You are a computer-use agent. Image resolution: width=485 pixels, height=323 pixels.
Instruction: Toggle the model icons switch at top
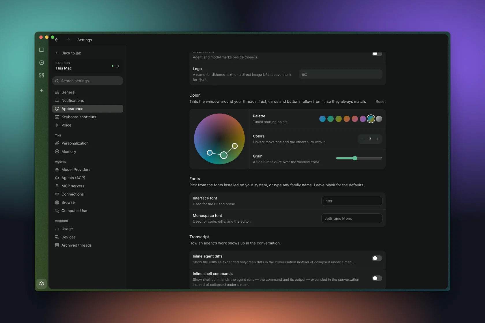[377, 54]
